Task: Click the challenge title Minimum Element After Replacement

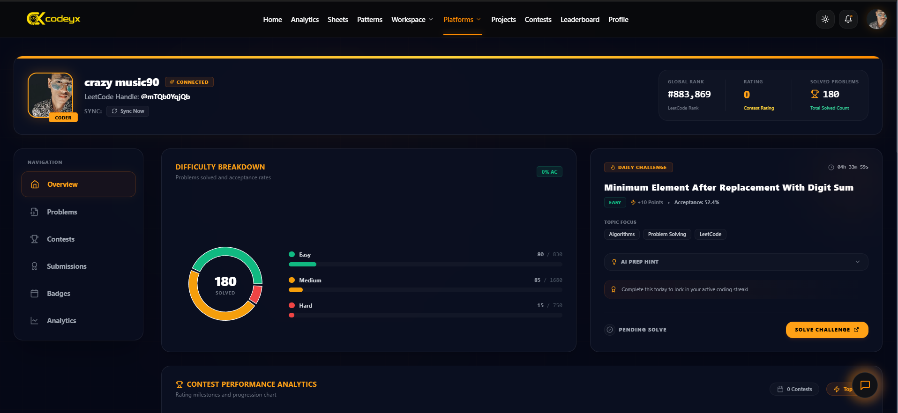Action: (x=728, y=187)
